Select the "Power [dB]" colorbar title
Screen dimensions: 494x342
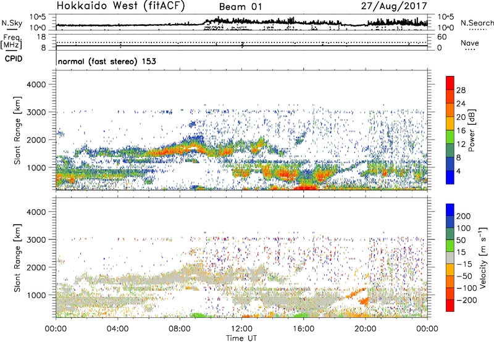click(x=471, y=130)
